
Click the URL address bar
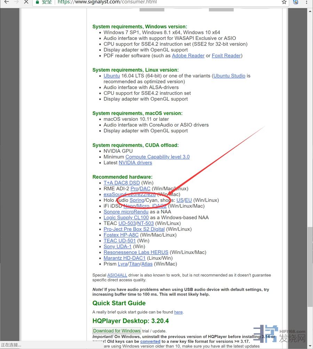click(x=156, y=2)
